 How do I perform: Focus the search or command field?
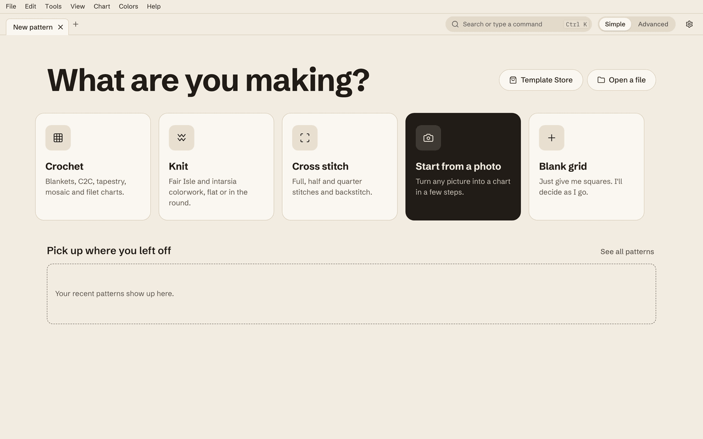pyautogui.click(x=518, y=24)
